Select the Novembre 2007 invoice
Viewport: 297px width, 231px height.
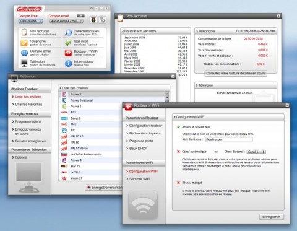[x=156, y=71]
